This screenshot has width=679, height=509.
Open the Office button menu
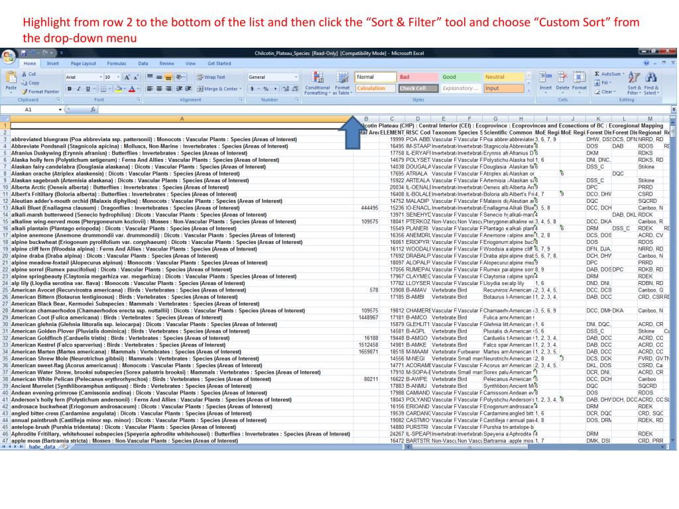(x=8, y=56)
